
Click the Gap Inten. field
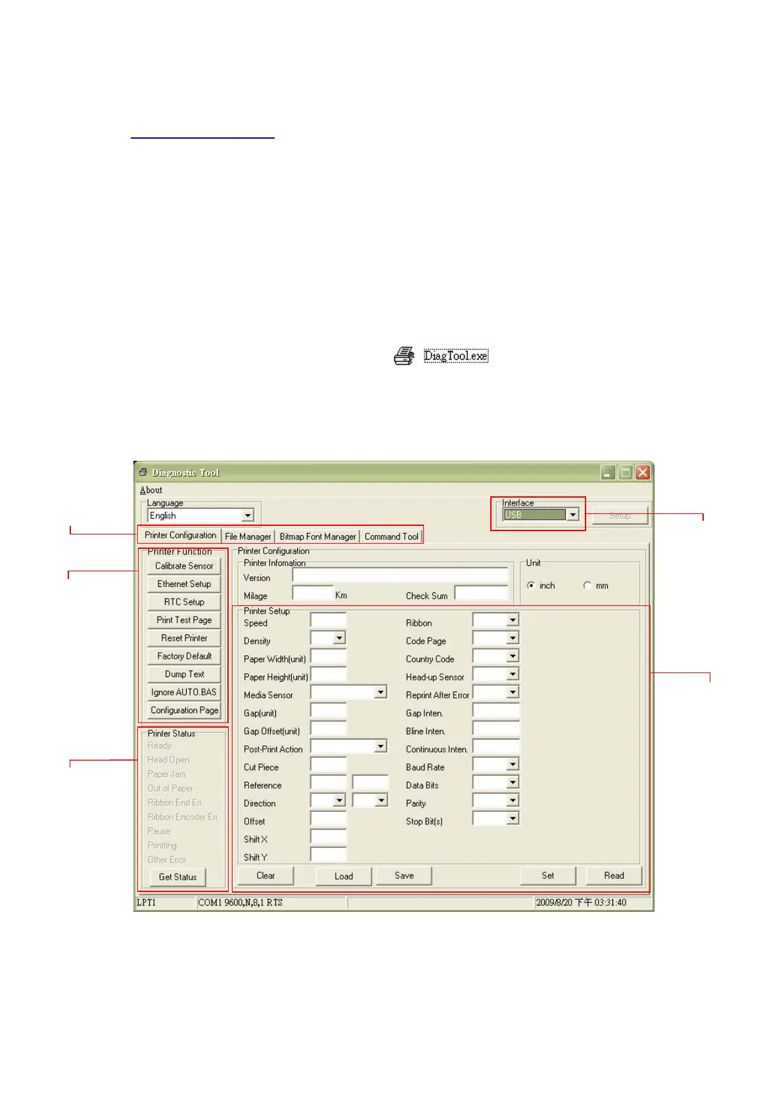pos(496,711)
